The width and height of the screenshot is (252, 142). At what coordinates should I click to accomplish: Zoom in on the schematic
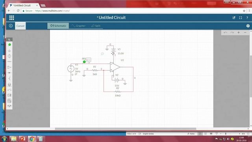point(239,32)
